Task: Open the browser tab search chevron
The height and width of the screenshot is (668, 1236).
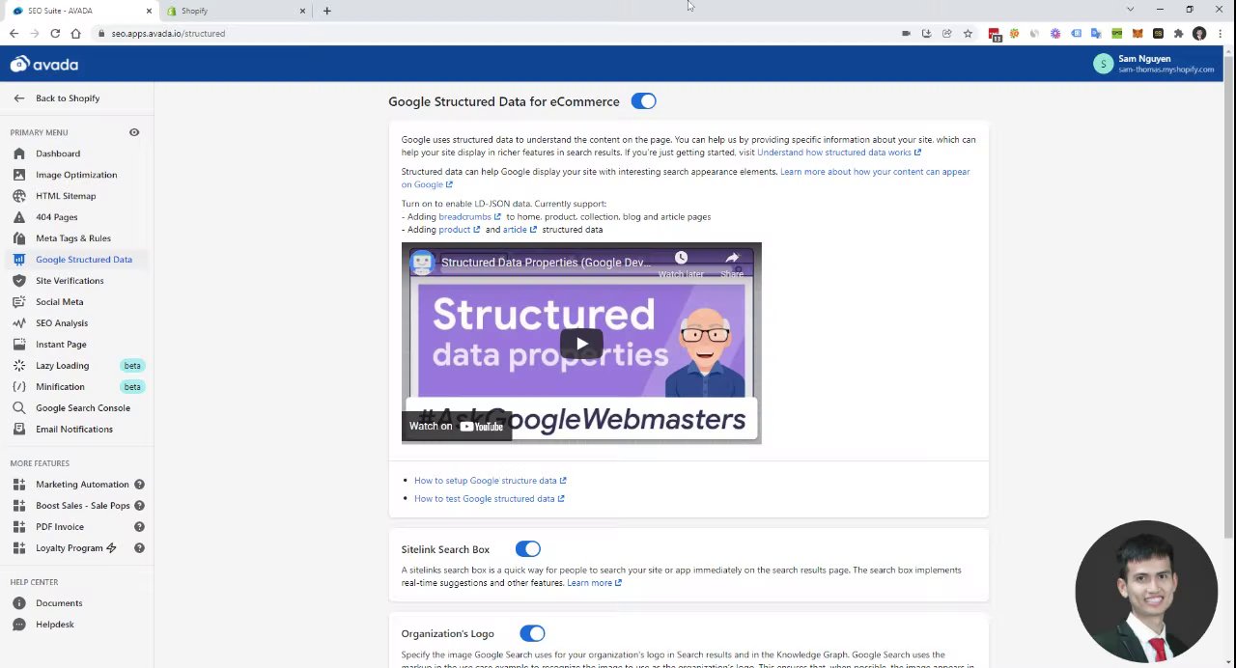Action: [1130, 10]
